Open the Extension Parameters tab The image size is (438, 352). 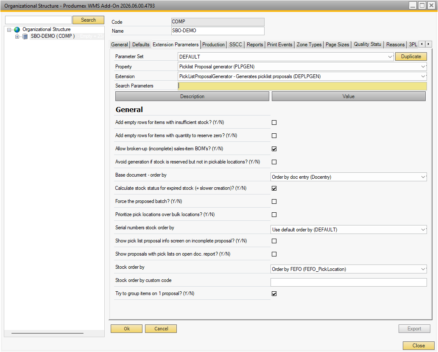[176, 45]
